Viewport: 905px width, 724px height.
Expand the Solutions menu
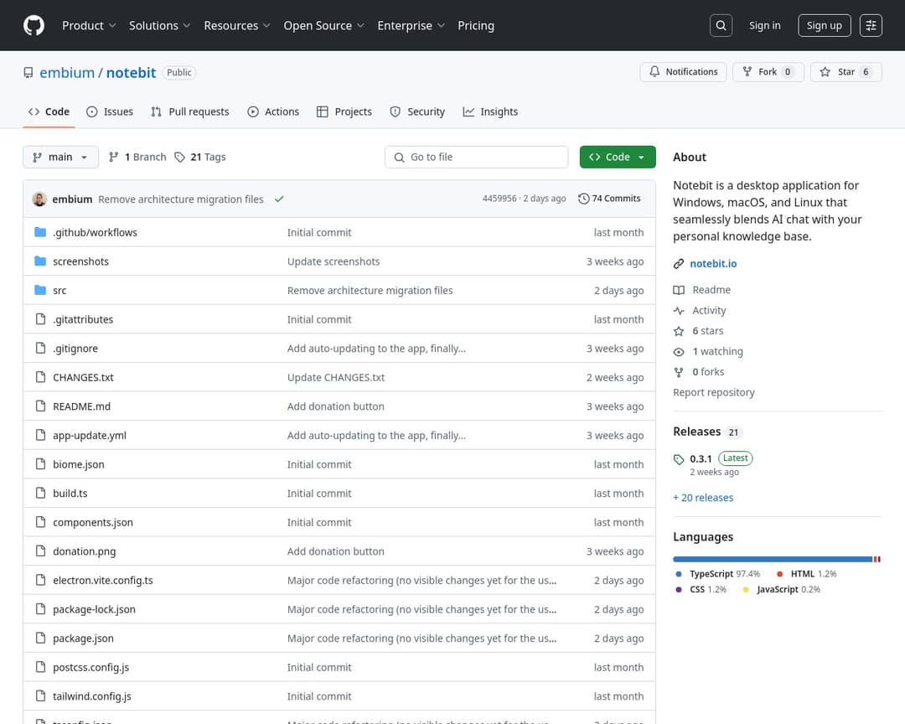click(159, 25)
